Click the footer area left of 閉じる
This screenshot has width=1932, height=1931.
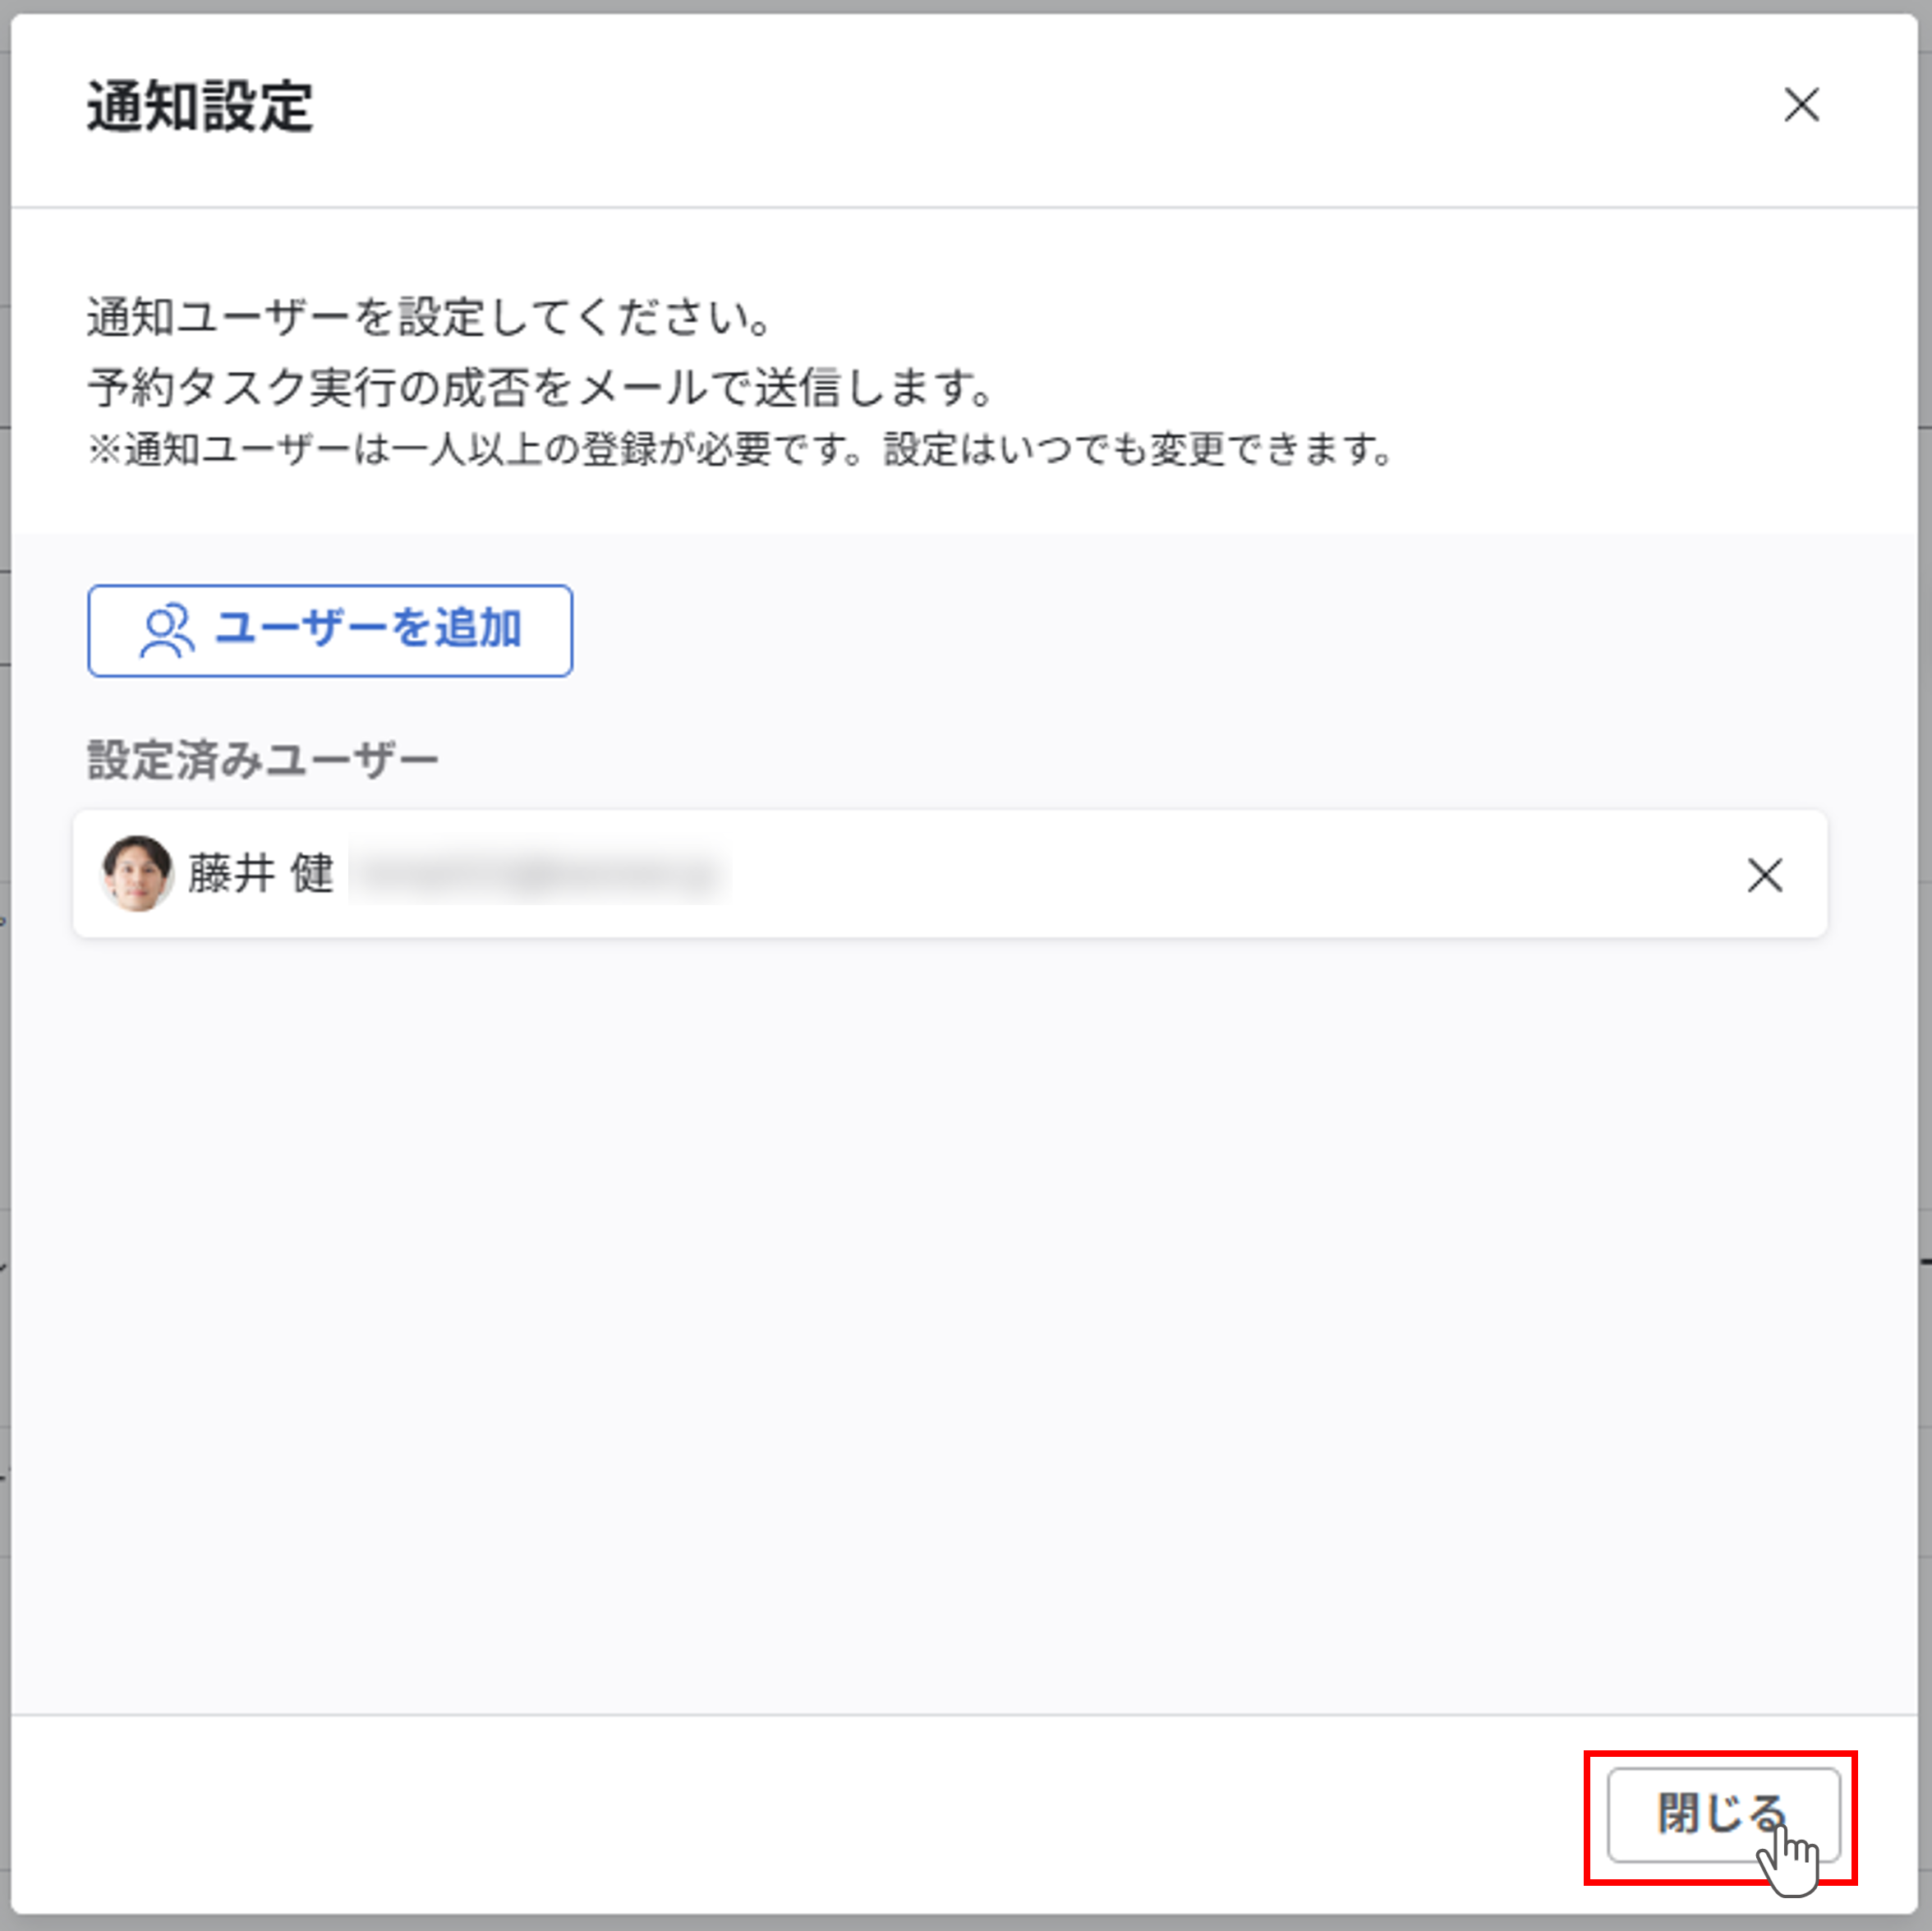[800, 1815]
